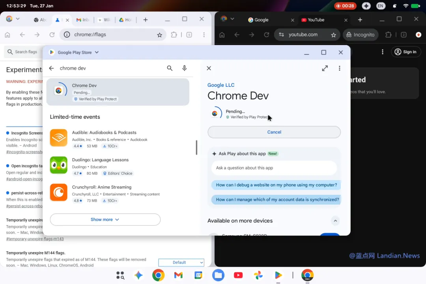Open the Duolingo app icon

[59, 165]
